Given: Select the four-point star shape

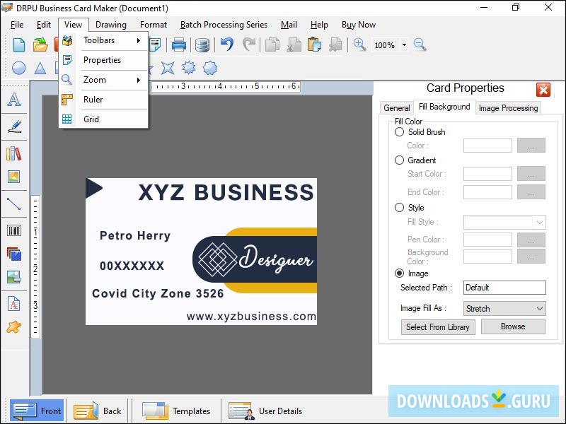Looking at the screenshot, I should (x=168, y=68).
